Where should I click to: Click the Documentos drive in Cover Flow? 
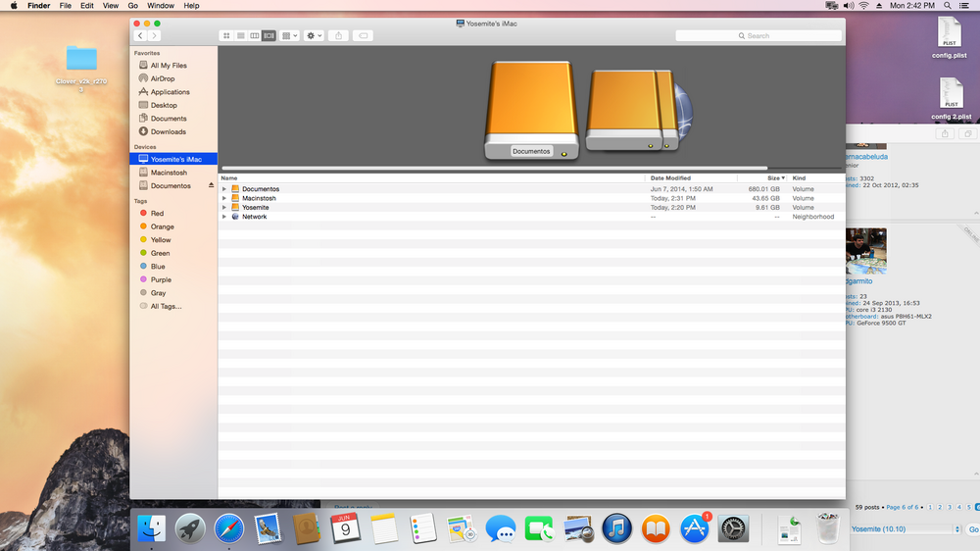[531, 110]
